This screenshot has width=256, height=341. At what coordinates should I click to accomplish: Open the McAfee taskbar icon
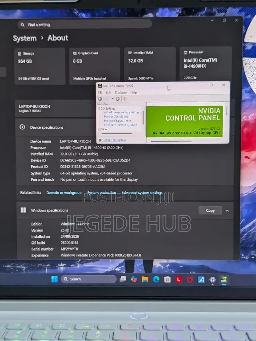[190, 280]
